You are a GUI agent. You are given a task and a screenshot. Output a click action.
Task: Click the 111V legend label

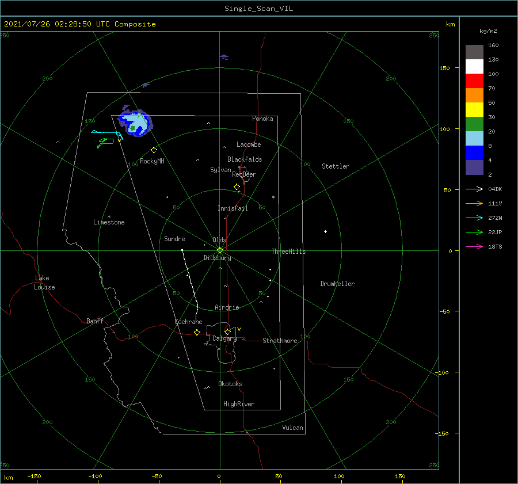495,204
